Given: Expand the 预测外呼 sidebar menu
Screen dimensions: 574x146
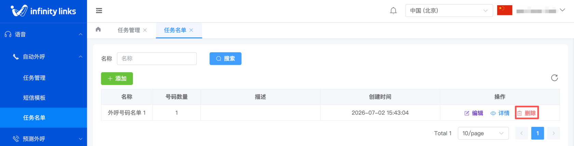Looking at the screenshot, I should point(43,138).
